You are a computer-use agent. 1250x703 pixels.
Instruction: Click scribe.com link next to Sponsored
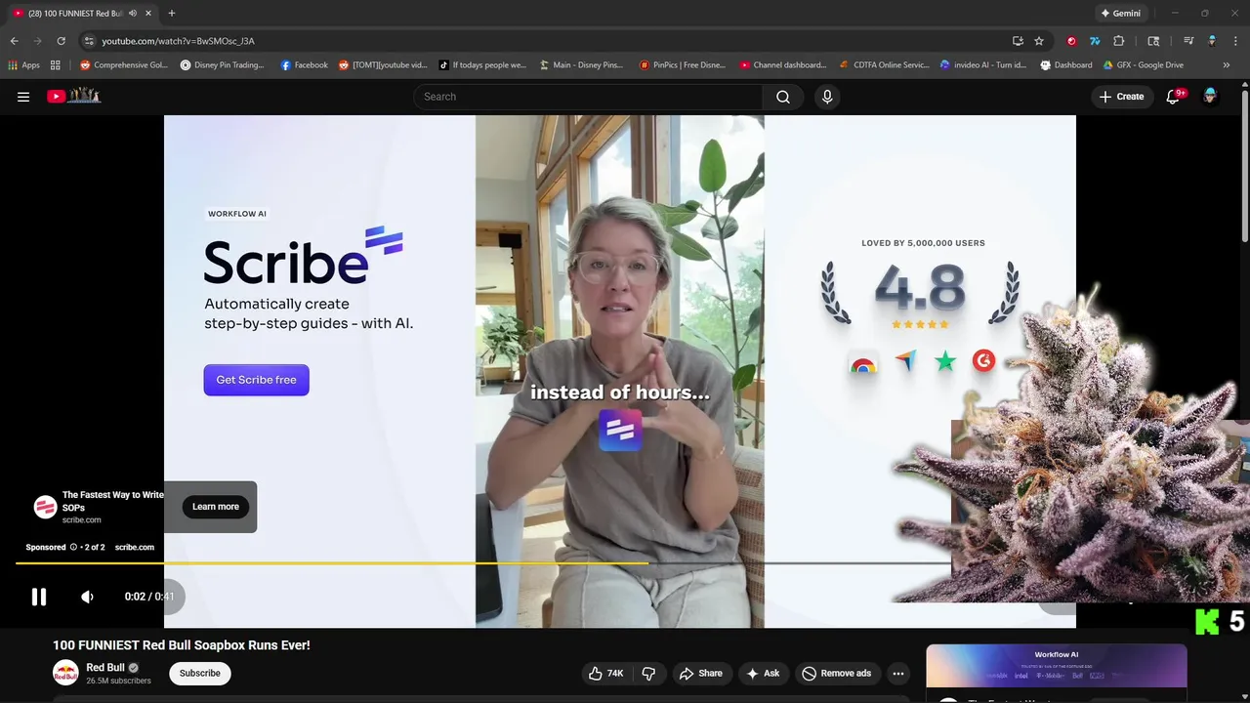tap(135, 548)
